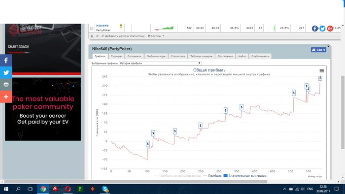Click the $ win marker near game 365
345x194 pixels.
(241, 107)
